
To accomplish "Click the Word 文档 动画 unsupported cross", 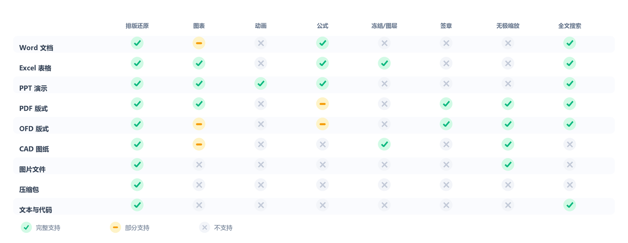I will click(x=261, y=43).
